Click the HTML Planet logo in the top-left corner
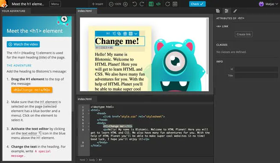This screenshot has height=163, width=280. pyautogui.click(x=4, y=4)
